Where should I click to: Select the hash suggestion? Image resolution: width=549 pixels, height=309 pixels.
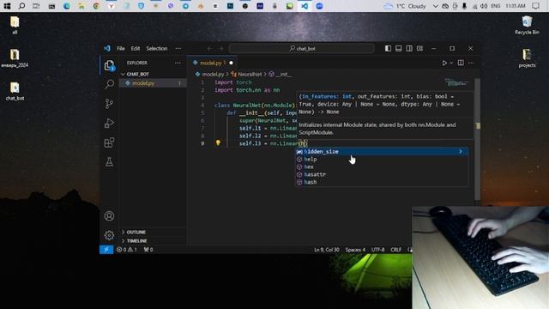382,182
